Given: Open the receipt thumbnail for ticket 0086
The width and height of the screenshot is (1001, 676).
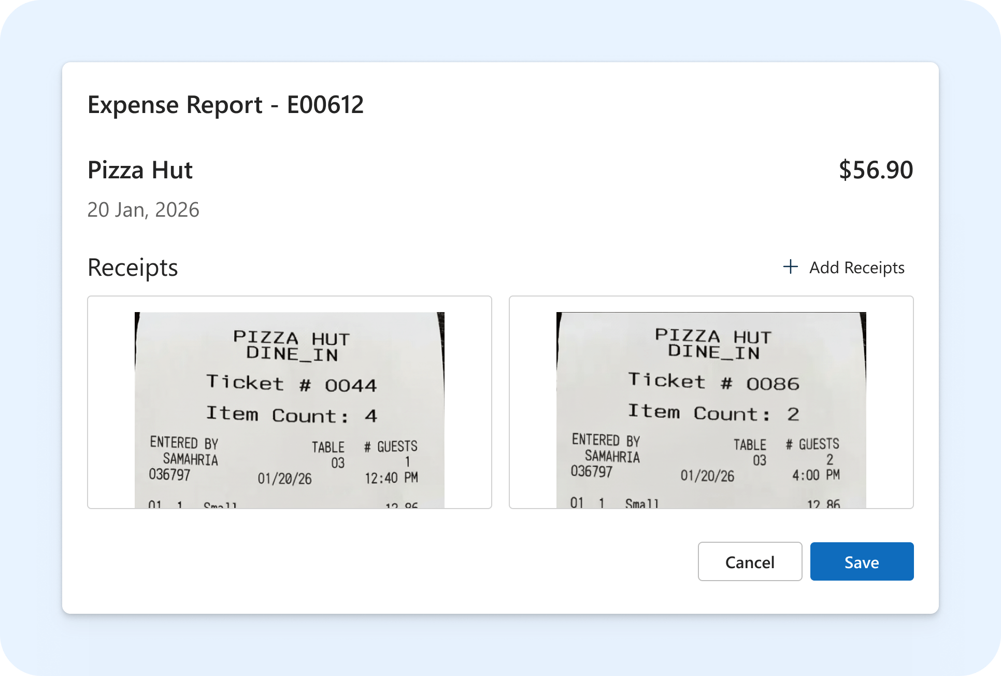Looking at the screenshot, I should (711, 402).
